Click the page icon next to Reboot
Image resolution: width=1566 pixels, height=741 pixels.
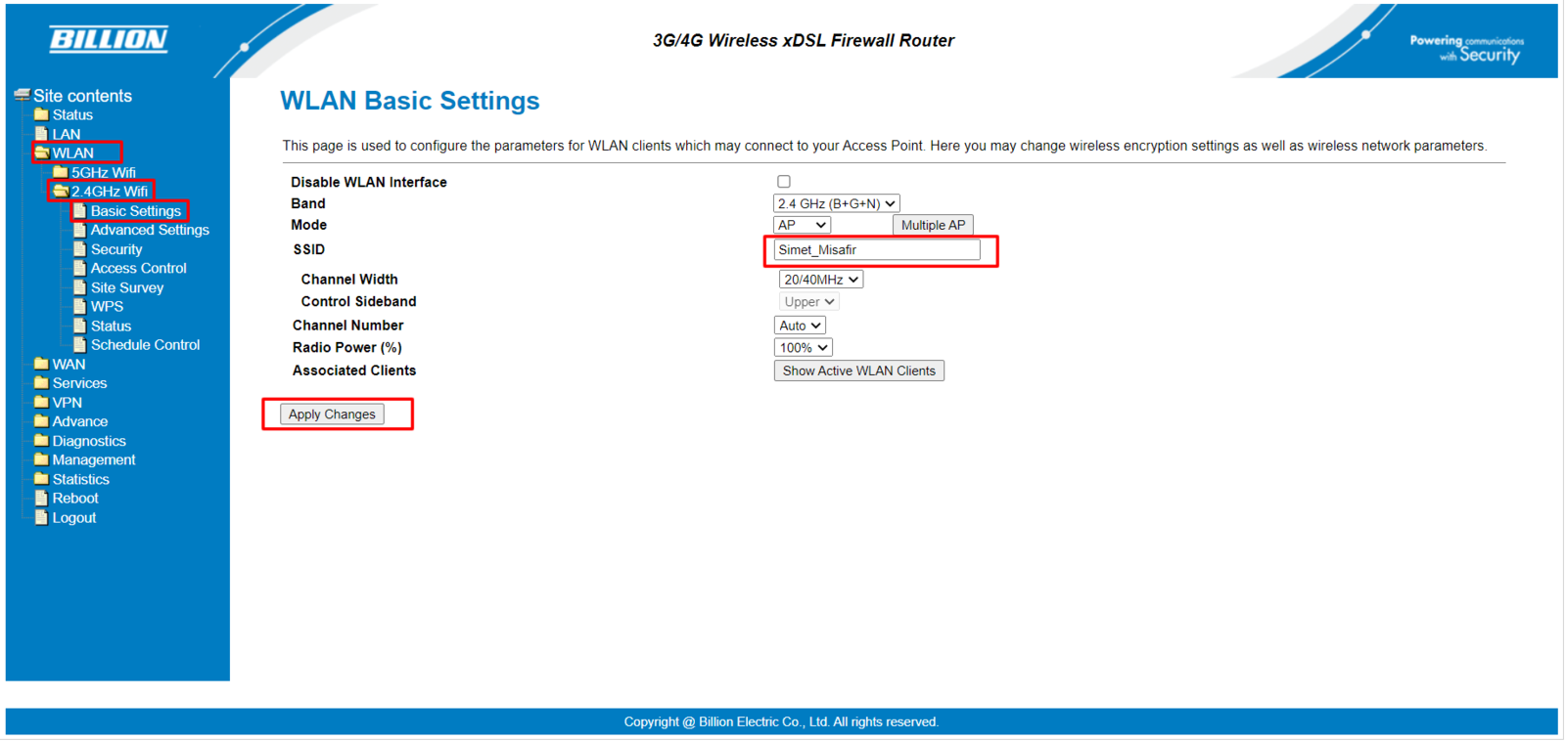pyautogui.click(x=41, y=499)
